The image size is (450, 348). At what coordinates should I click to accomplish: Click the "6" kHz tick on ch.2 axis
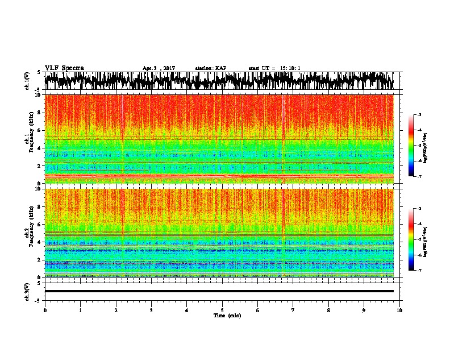click(40, 225)
